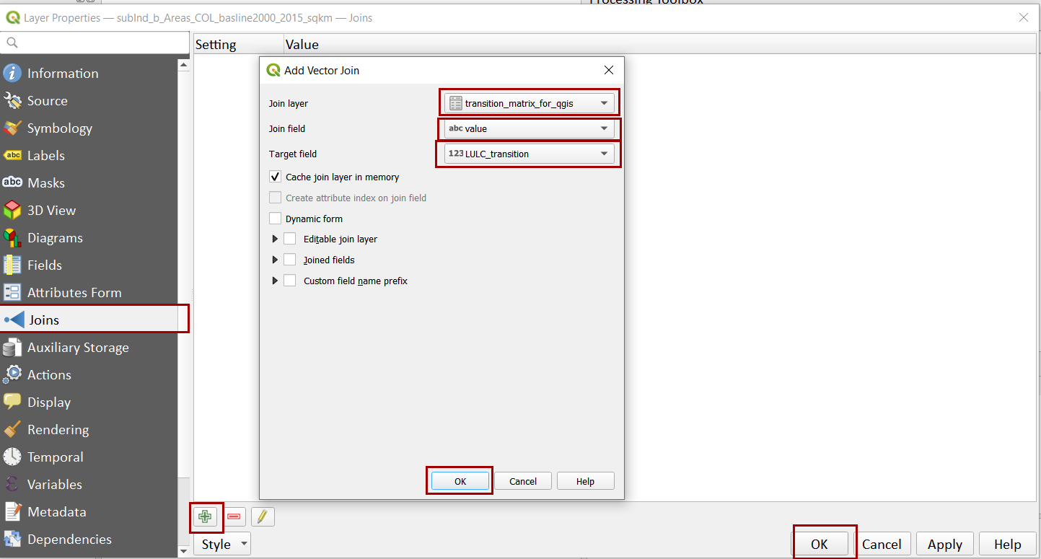The image size is (1041, 559).
Task: Click the 3D View cube icon
Action: pos(12,210)
